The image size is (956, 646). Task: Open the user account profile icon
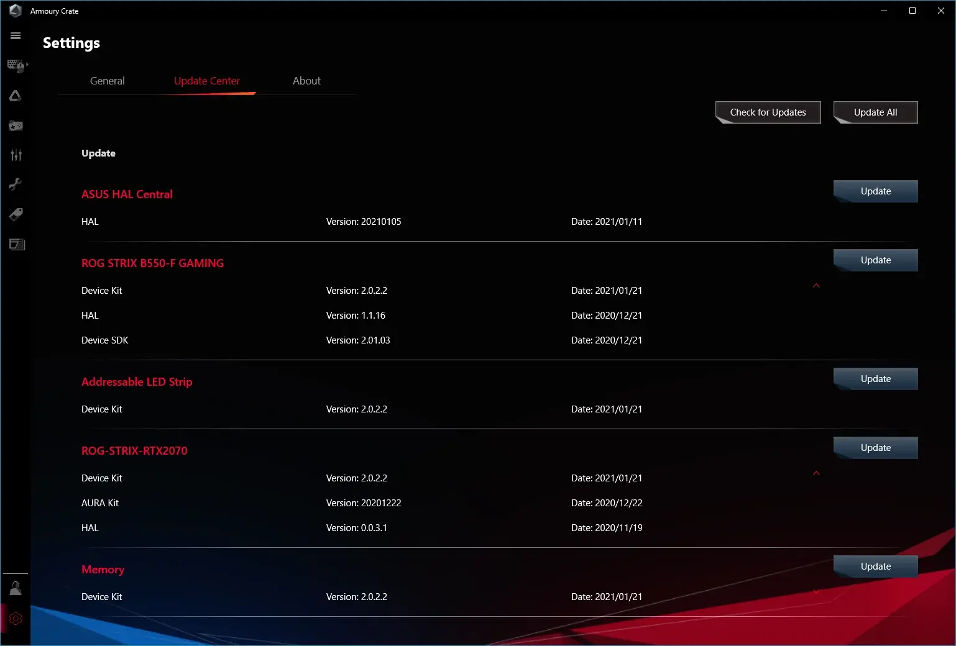click(16, 588)
